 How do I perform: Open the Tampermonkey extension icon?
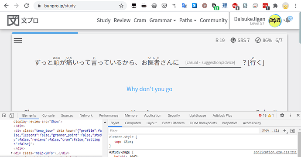(134, 6)
